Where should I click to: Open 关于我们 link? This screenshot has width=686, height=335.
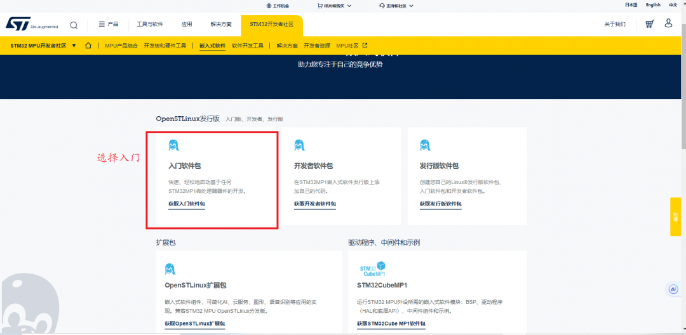pos(615,25)
